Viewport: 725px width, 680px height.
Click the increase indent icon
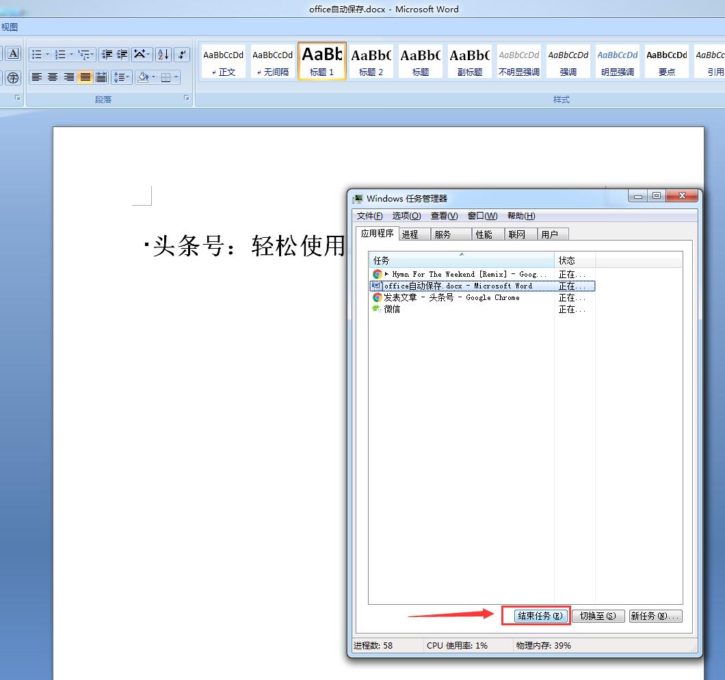(x=122, y=53)
